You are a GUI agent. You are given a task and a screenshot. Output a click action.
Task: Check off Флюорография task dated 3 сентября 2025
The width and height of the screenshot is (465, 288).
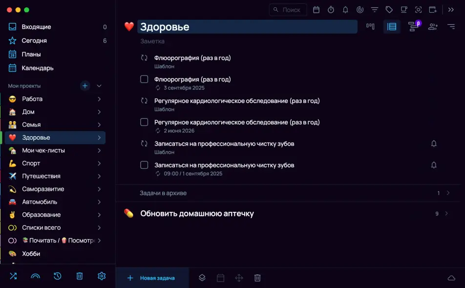tap(144, 80)
